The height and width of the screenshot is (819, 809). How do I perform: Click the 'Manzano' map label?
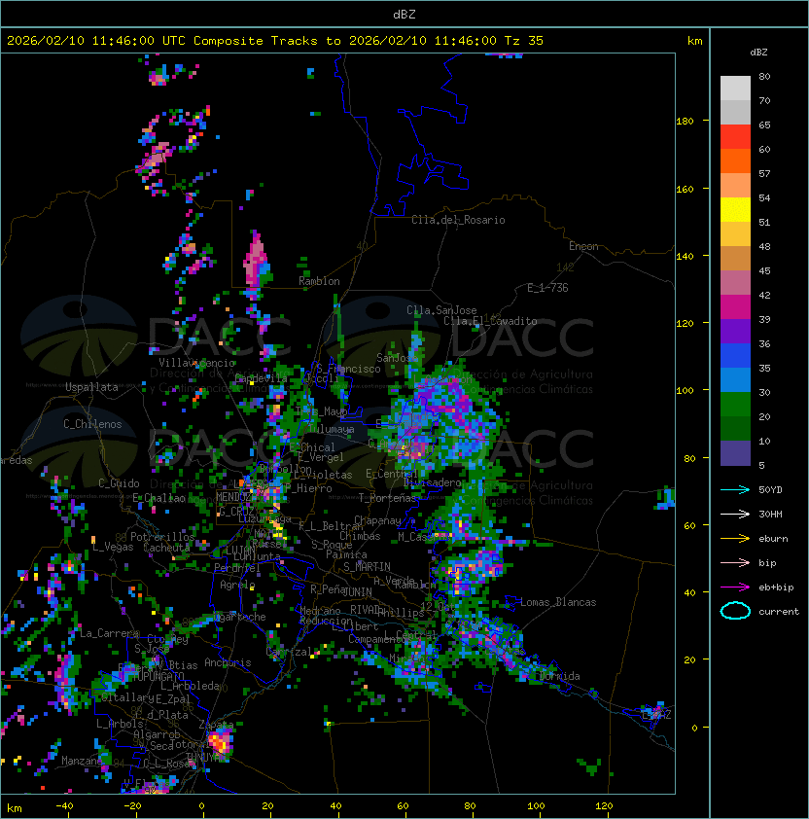(82, 761)
